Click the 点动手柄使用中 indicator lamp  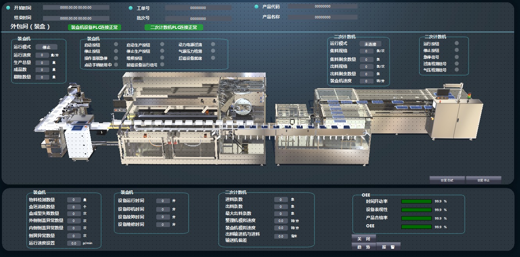[x=116, y=64]
